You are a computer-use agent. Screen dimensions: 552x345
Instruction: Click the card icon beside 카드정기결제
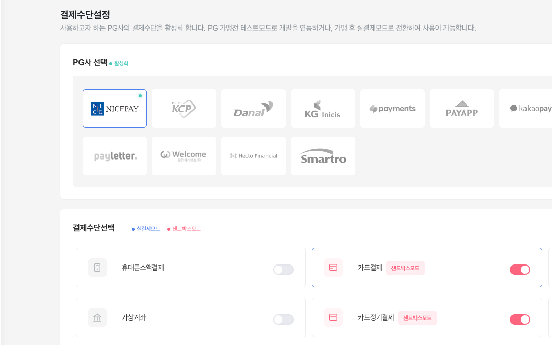point(333,317)
